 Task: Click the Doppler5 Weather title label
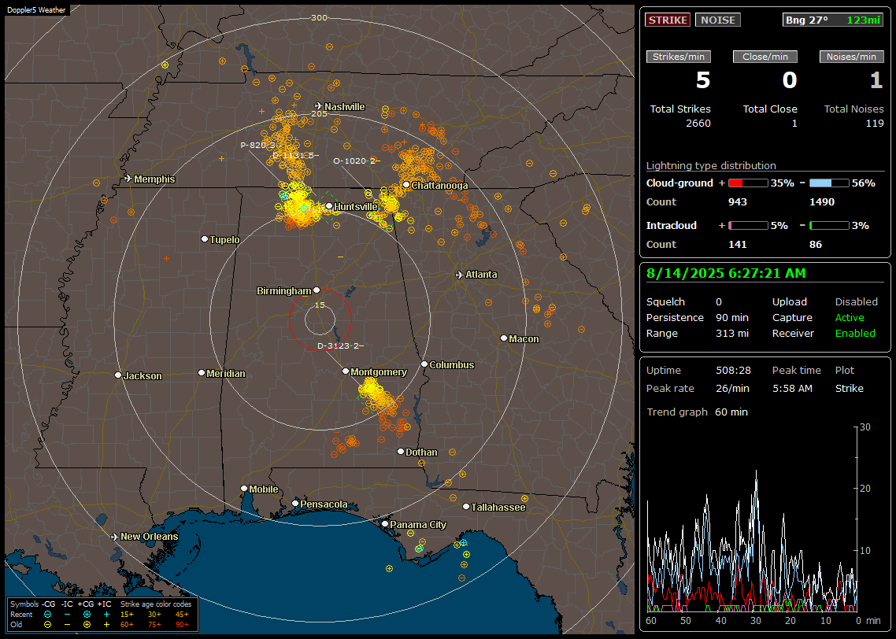coord(36,10)
